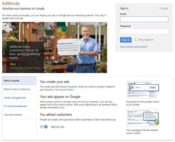175x142 pixels.
Task: Click the previous slide arrow icon
Action: [x=42, y=127]
